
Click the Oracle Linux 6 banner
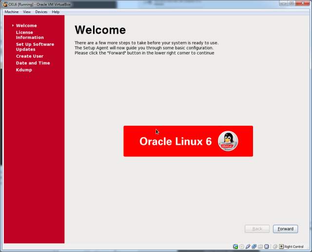coord(188,141)
